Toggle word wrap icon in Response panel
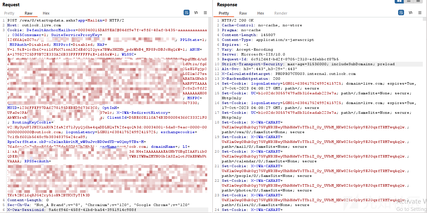Image resolution: width=427 pixels, height=213 pixels. pyautogui.click(x=401, y=12)
